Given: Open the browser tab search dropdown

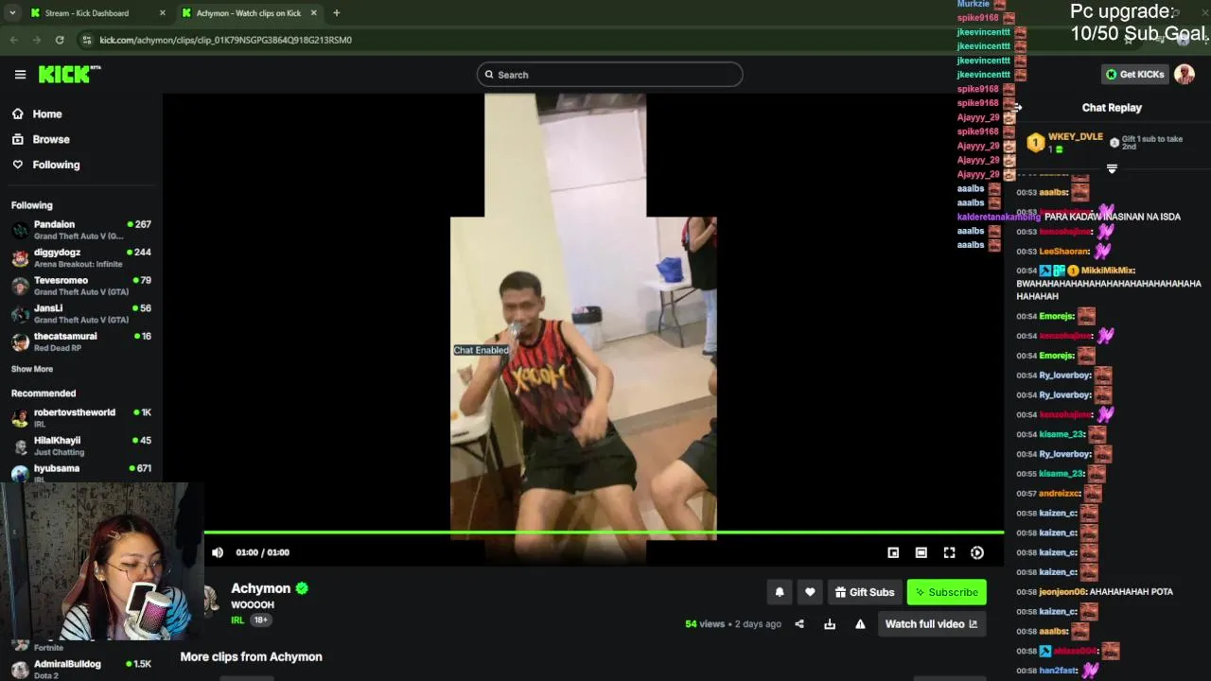Looking at the screenshot, I should point(12,13).
